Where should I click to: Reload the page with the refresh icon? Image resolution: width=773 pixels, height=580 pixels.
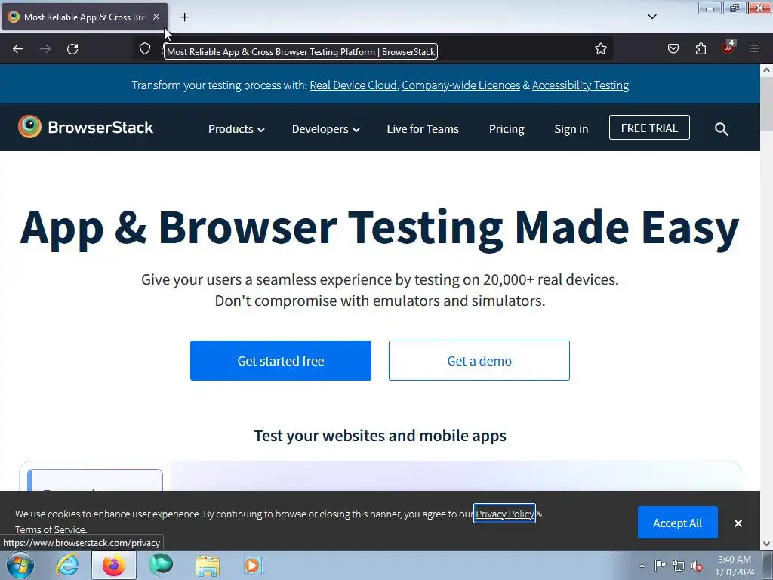click(x=72, y=49)
